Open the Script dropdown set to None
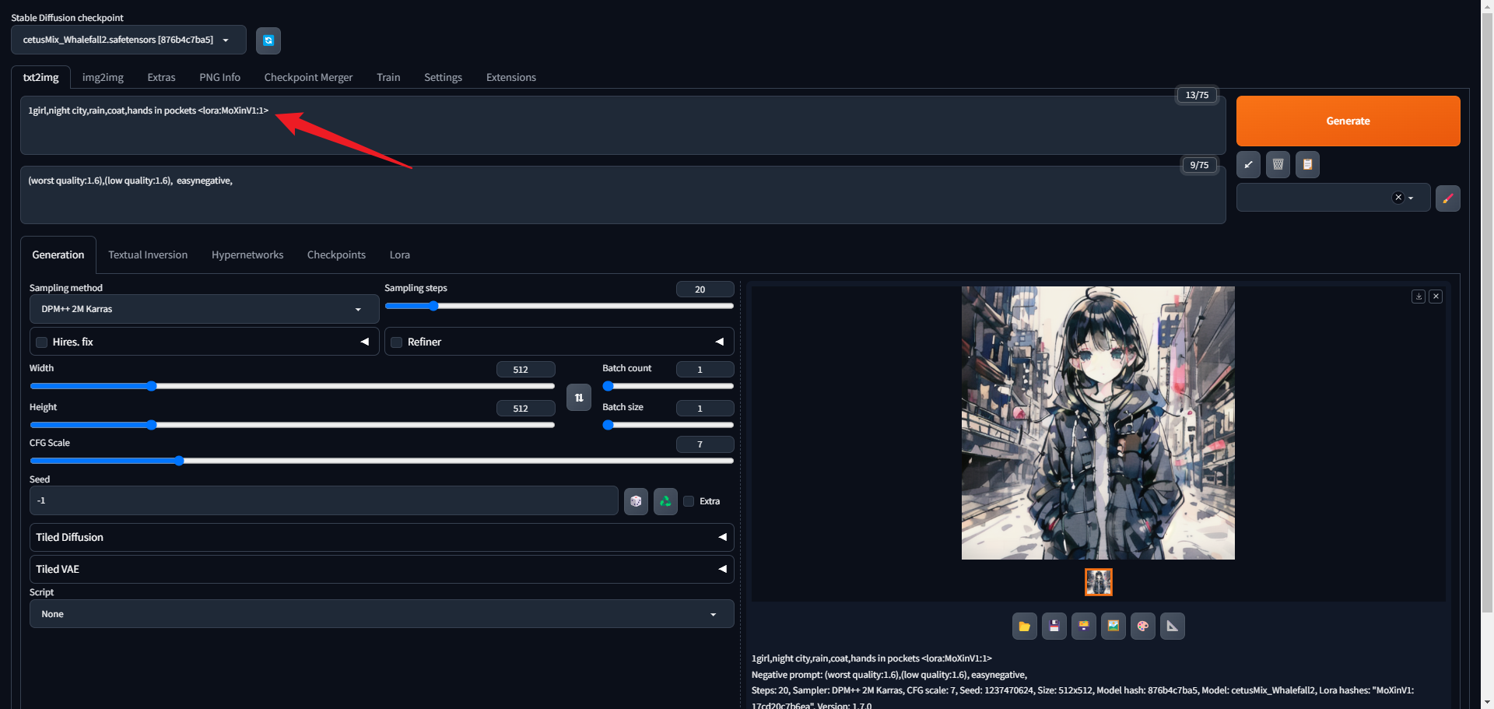This screenshot has width=1494, height=709. click(x=381, y=614)
